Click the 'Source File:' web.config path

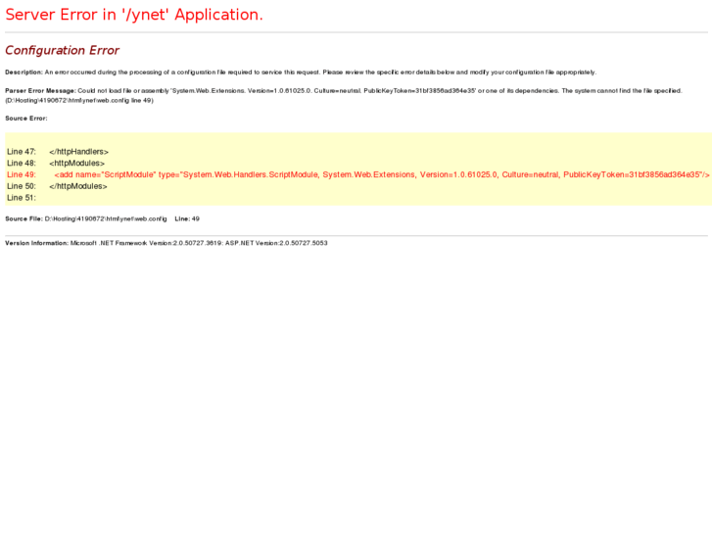[106, 219]
